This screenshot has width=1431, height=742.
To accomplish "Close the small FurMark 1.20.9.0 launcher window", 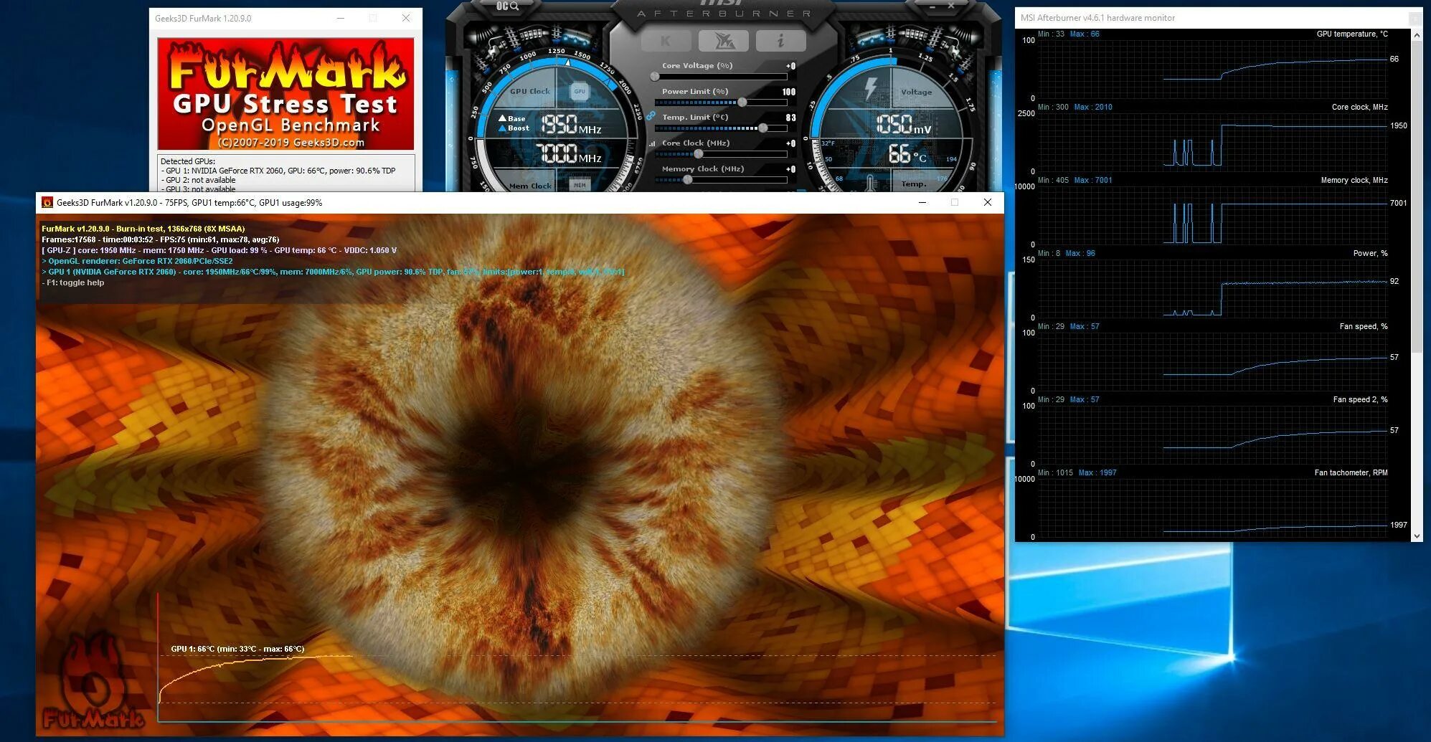I will pyautogui.click(x=406, y=18).
